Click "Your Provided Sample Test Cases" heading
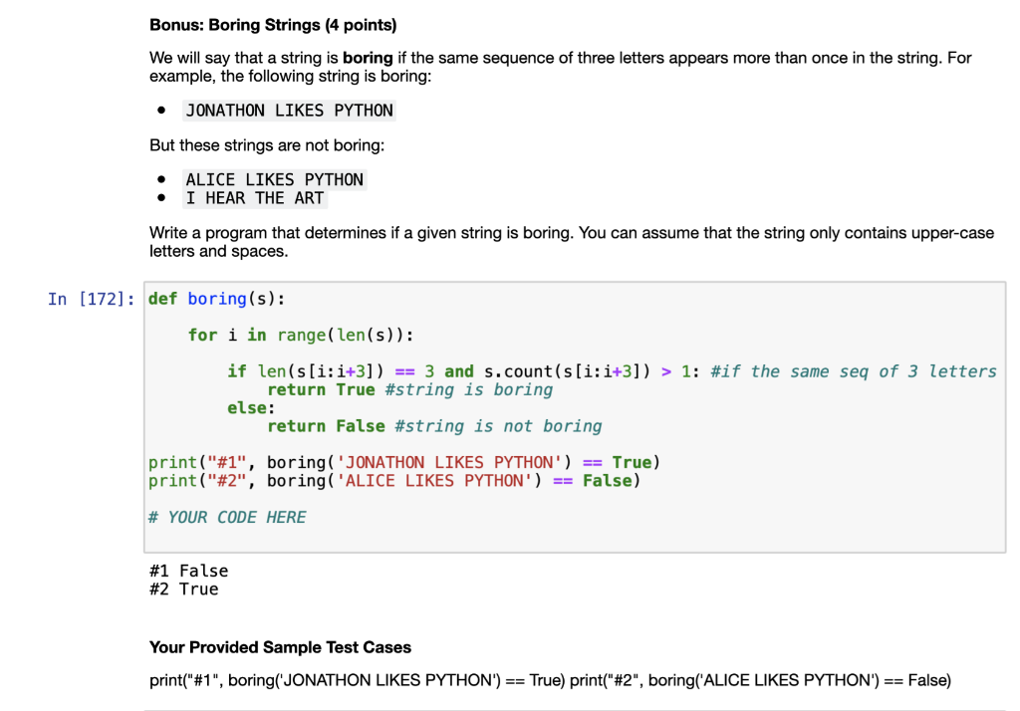1020x711 pixels. 280,647
